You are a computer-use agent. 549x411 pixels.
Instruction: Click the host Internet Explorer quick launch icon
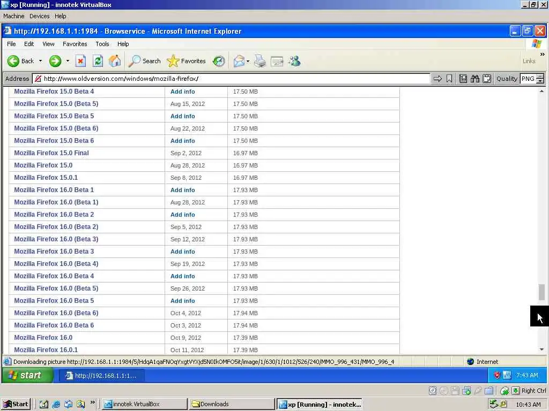click(56, 405)
